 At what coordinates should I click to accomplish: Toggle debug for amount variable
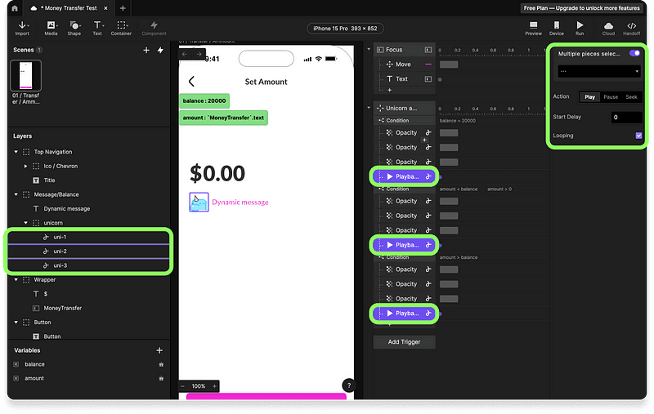click(161, 379)
